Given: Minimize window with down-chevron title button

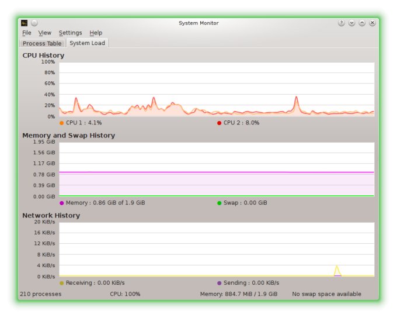Looking at the screenshot, I should [x=351, y=23].
